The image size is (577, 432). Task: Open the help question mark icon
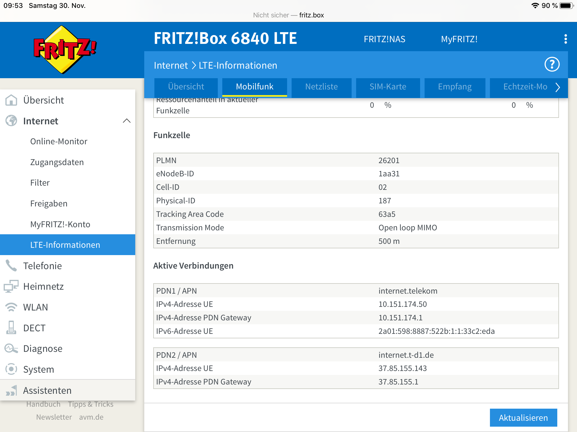click(x=552, y=65)
